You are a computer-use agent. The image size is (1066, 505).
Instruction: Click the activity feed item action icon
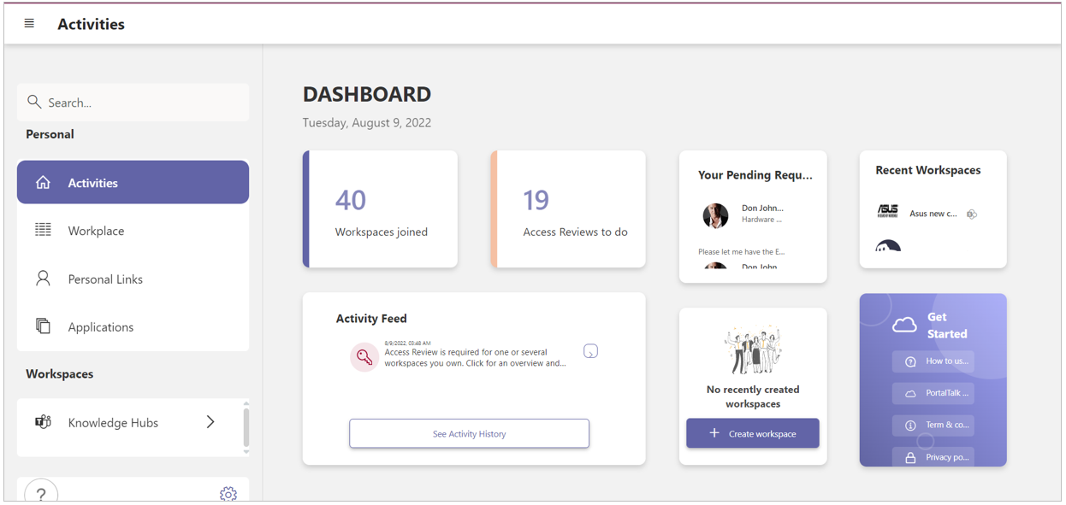click(x=590, y=351)
